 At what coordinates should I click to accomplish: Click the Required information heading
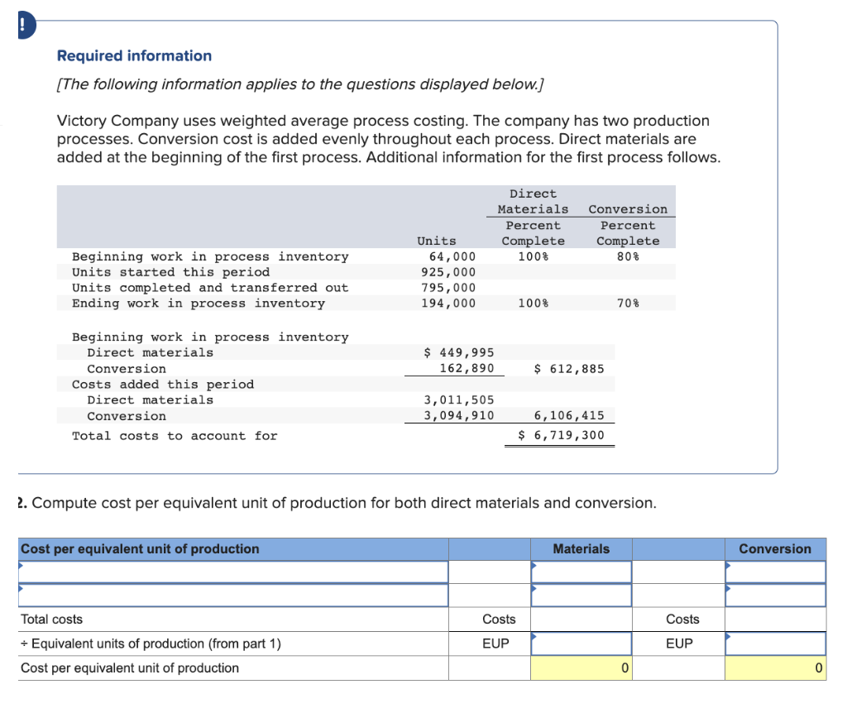133,55
